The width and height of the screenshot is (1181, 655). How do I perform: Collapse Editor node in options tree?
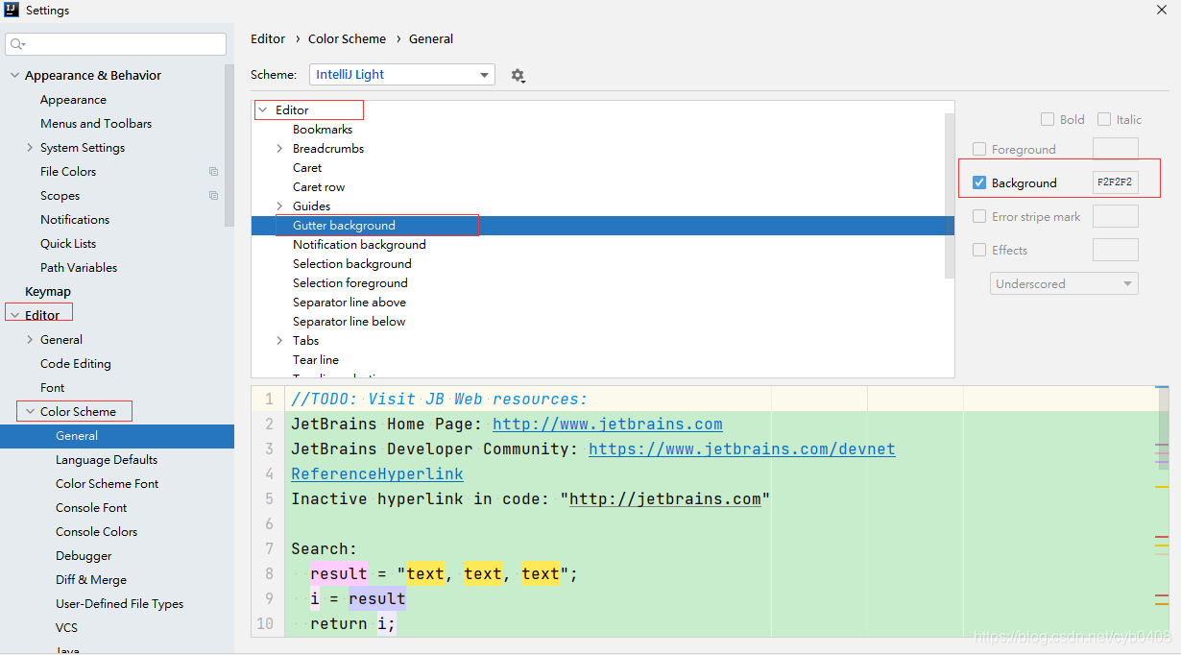263,110
